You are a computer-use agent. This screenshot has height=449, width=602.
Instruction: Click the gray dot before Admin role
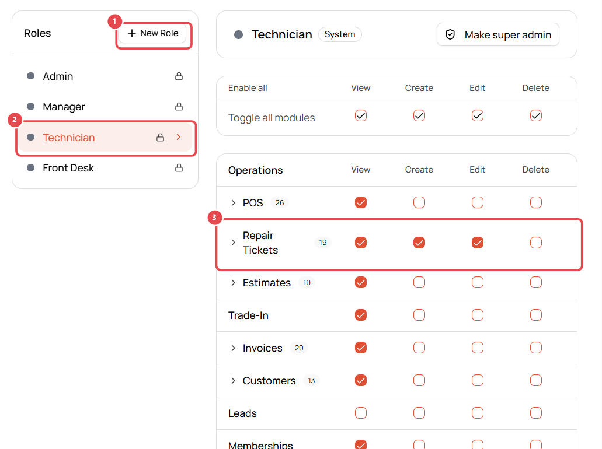(x=31, y=76)
